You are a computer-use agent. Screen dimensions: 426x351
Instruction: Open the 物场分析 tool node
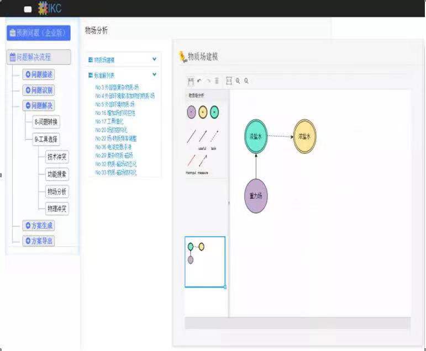click(x=57, y=192)
